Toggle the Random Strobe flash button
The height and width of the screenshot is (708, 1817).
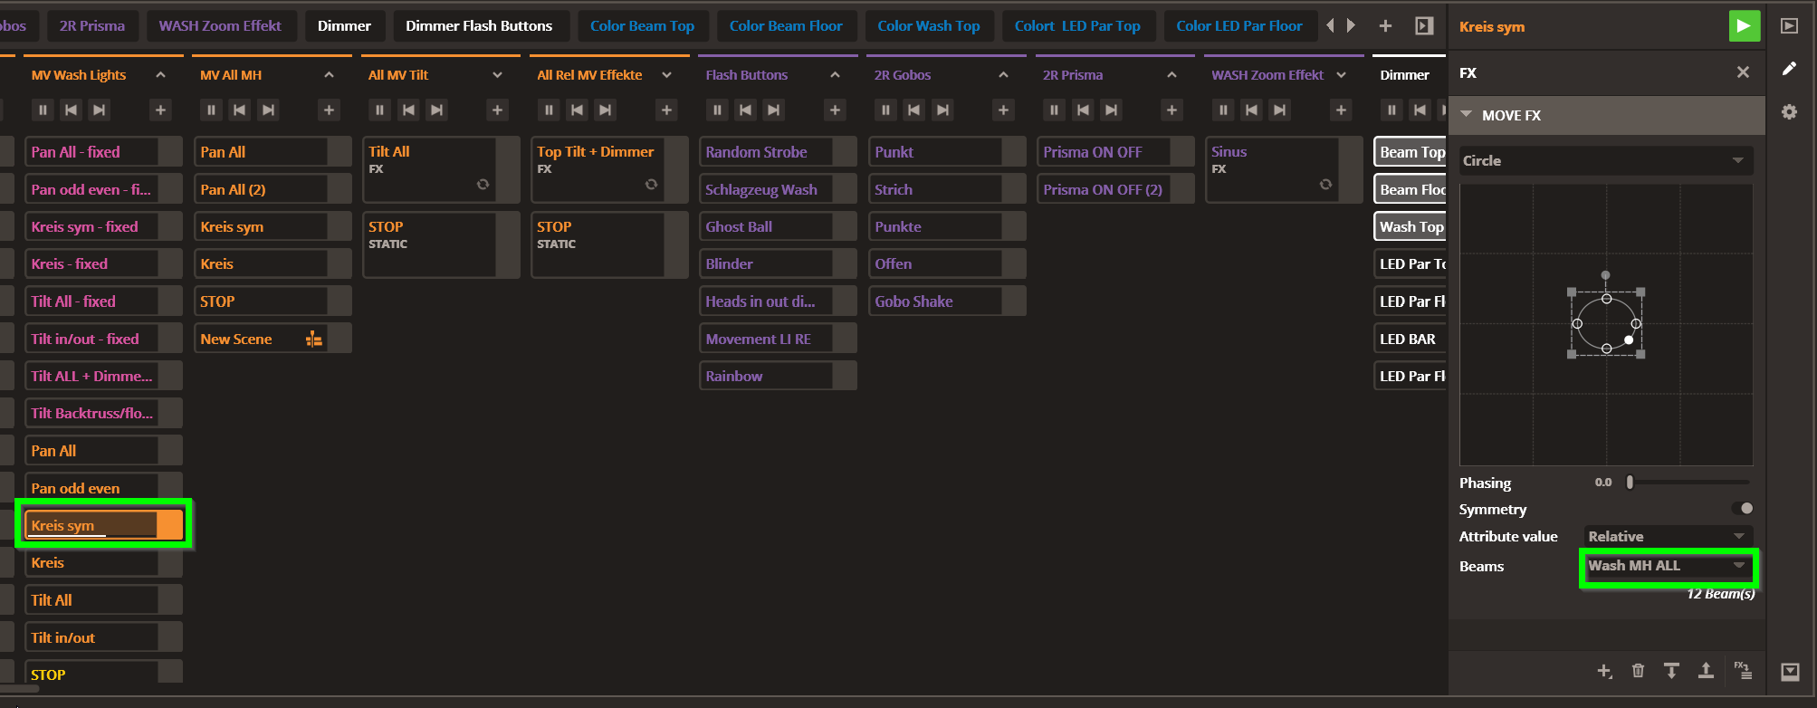(845, 152)
